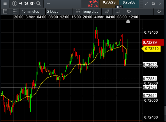This screenshot has width=166, height=122.
Task: Click the spread value 0.7 badge
Action: pyautogui.click(x=119, y=7)
